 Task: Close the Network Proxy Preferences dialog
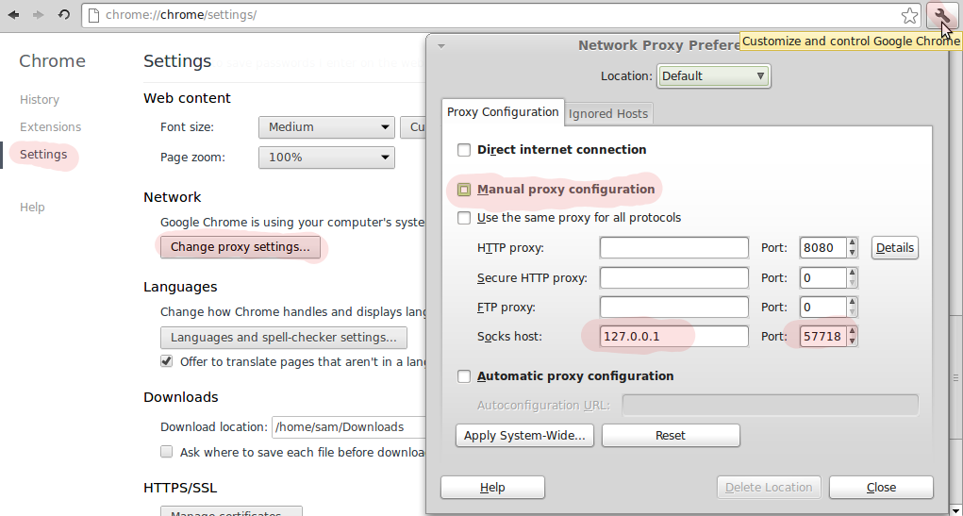pyautogui.click(x=881, y=487)
